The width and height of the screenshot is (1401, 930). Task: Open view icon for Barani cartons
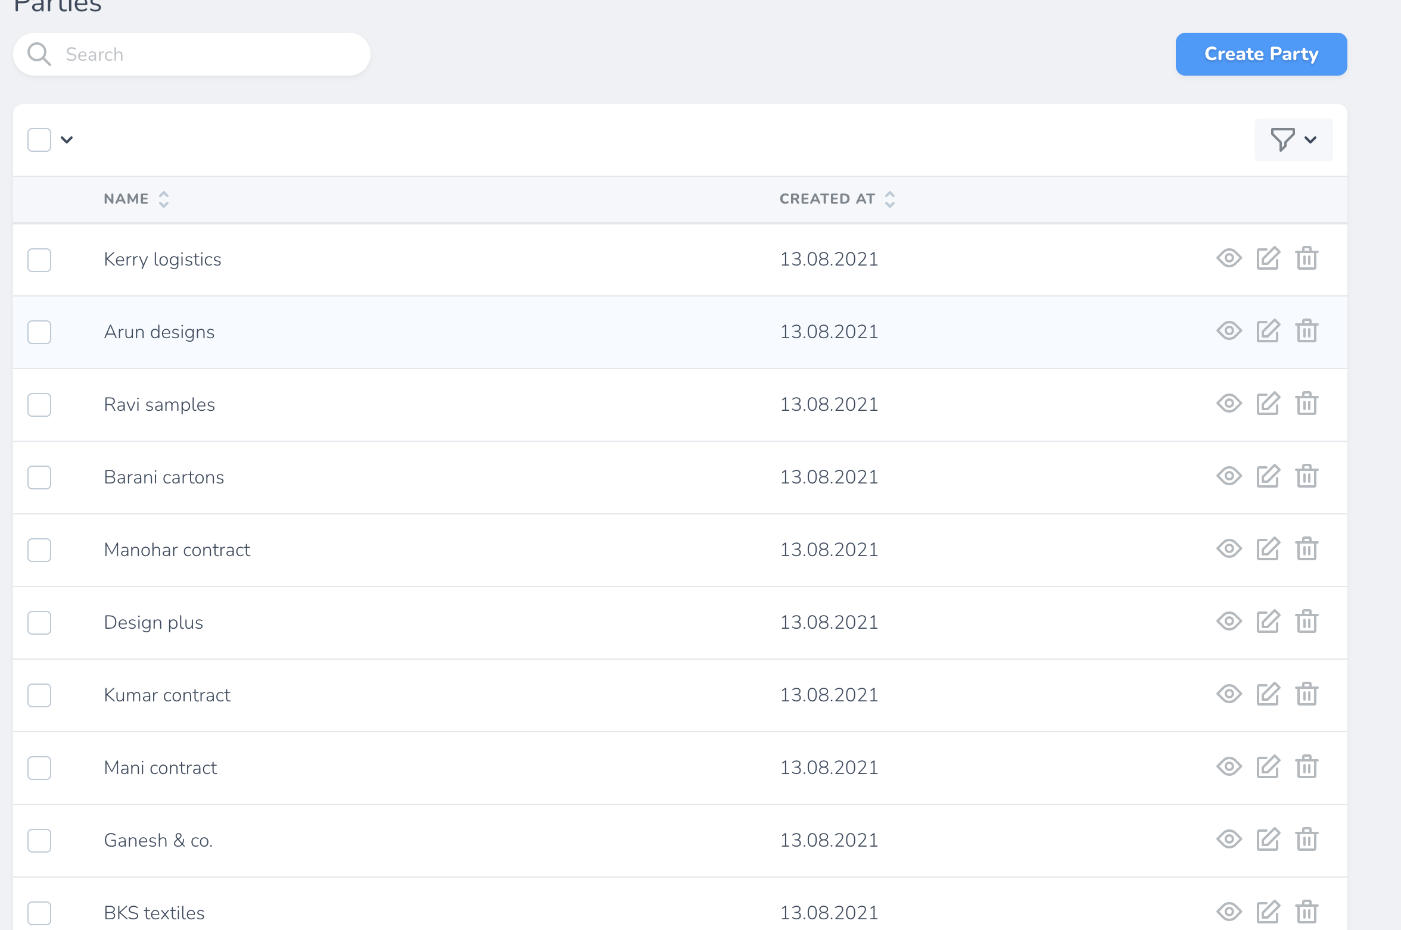tap(1228, 476)
